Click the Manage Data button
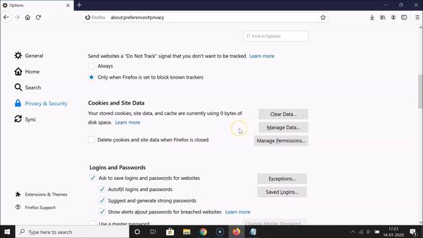This screenshot has width=423, height=238. (284, 128)
